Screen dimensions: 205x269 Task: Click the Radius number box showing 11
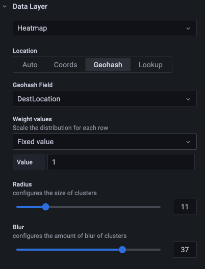(185, 207)
